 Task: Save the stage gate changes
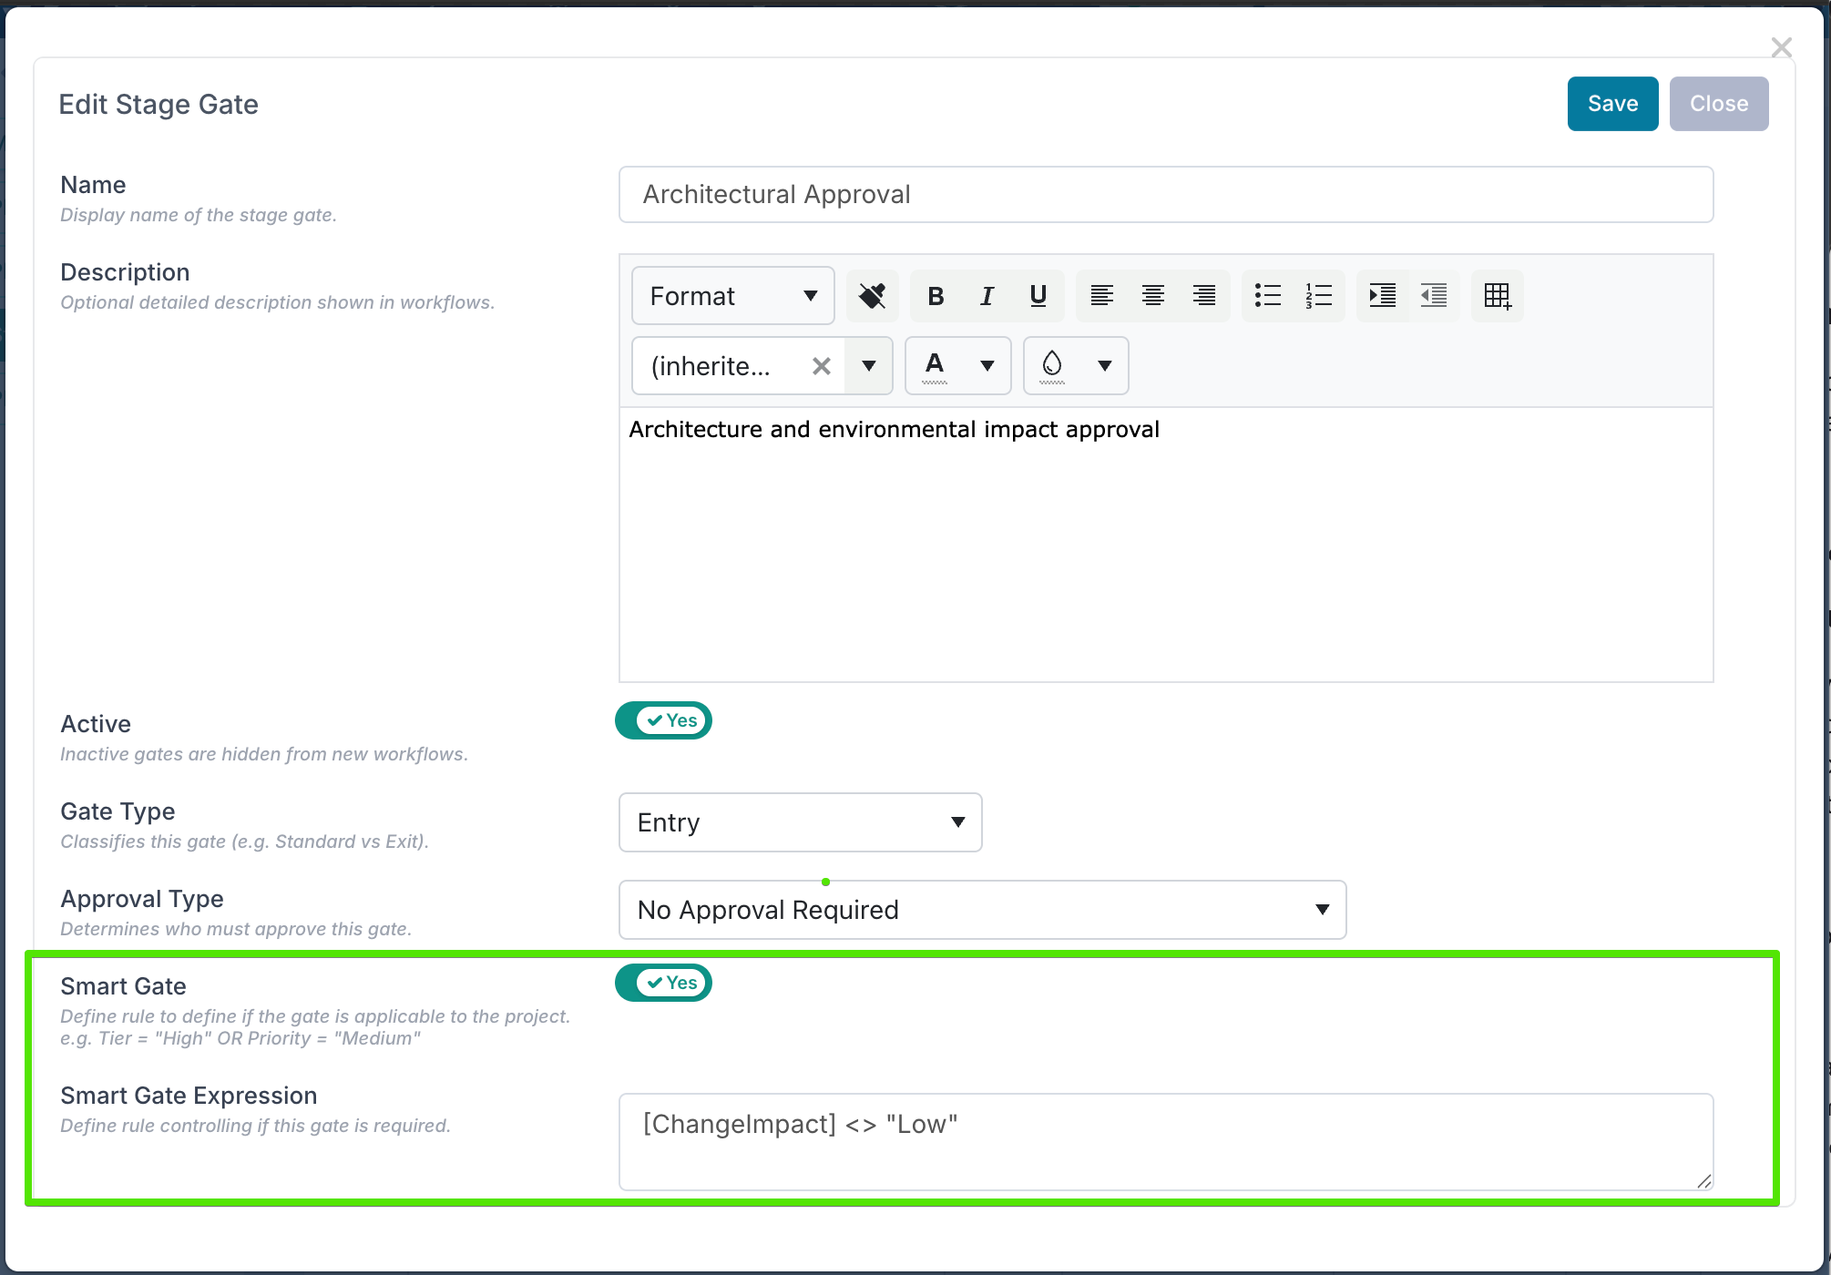(1611, 104)
